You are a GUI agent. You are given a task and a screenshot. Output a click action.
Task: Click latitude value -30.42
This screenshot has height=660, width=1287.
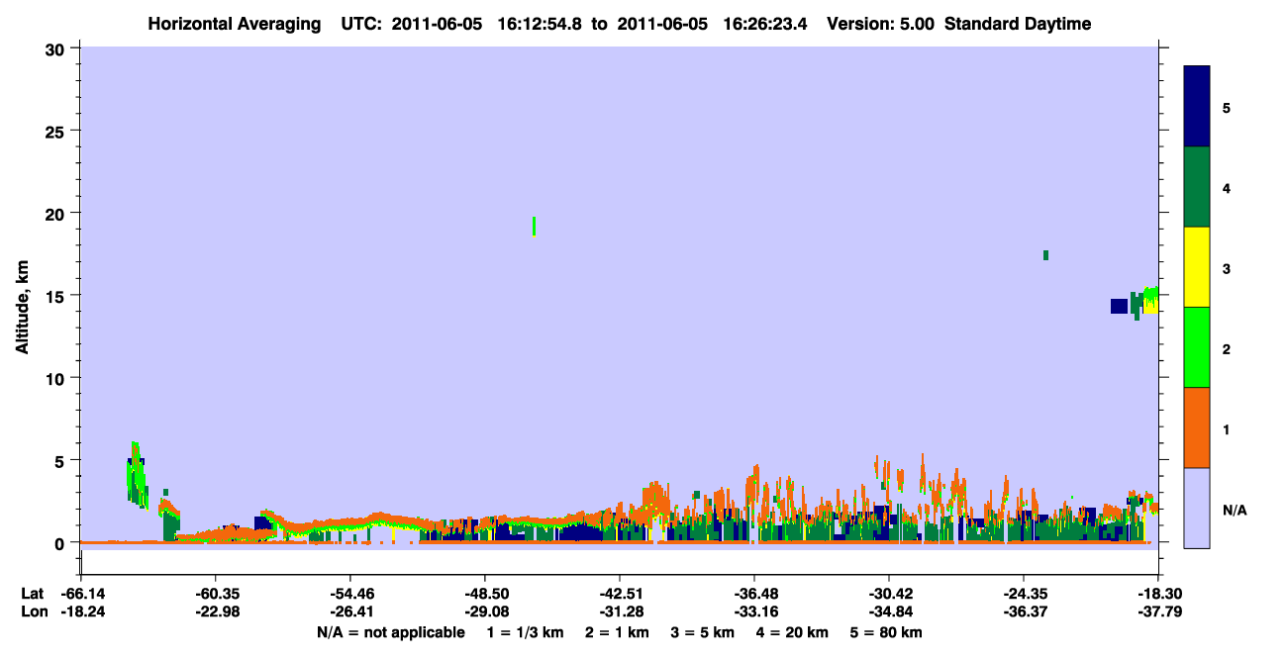pyautogui.click(x=889, y=593)
